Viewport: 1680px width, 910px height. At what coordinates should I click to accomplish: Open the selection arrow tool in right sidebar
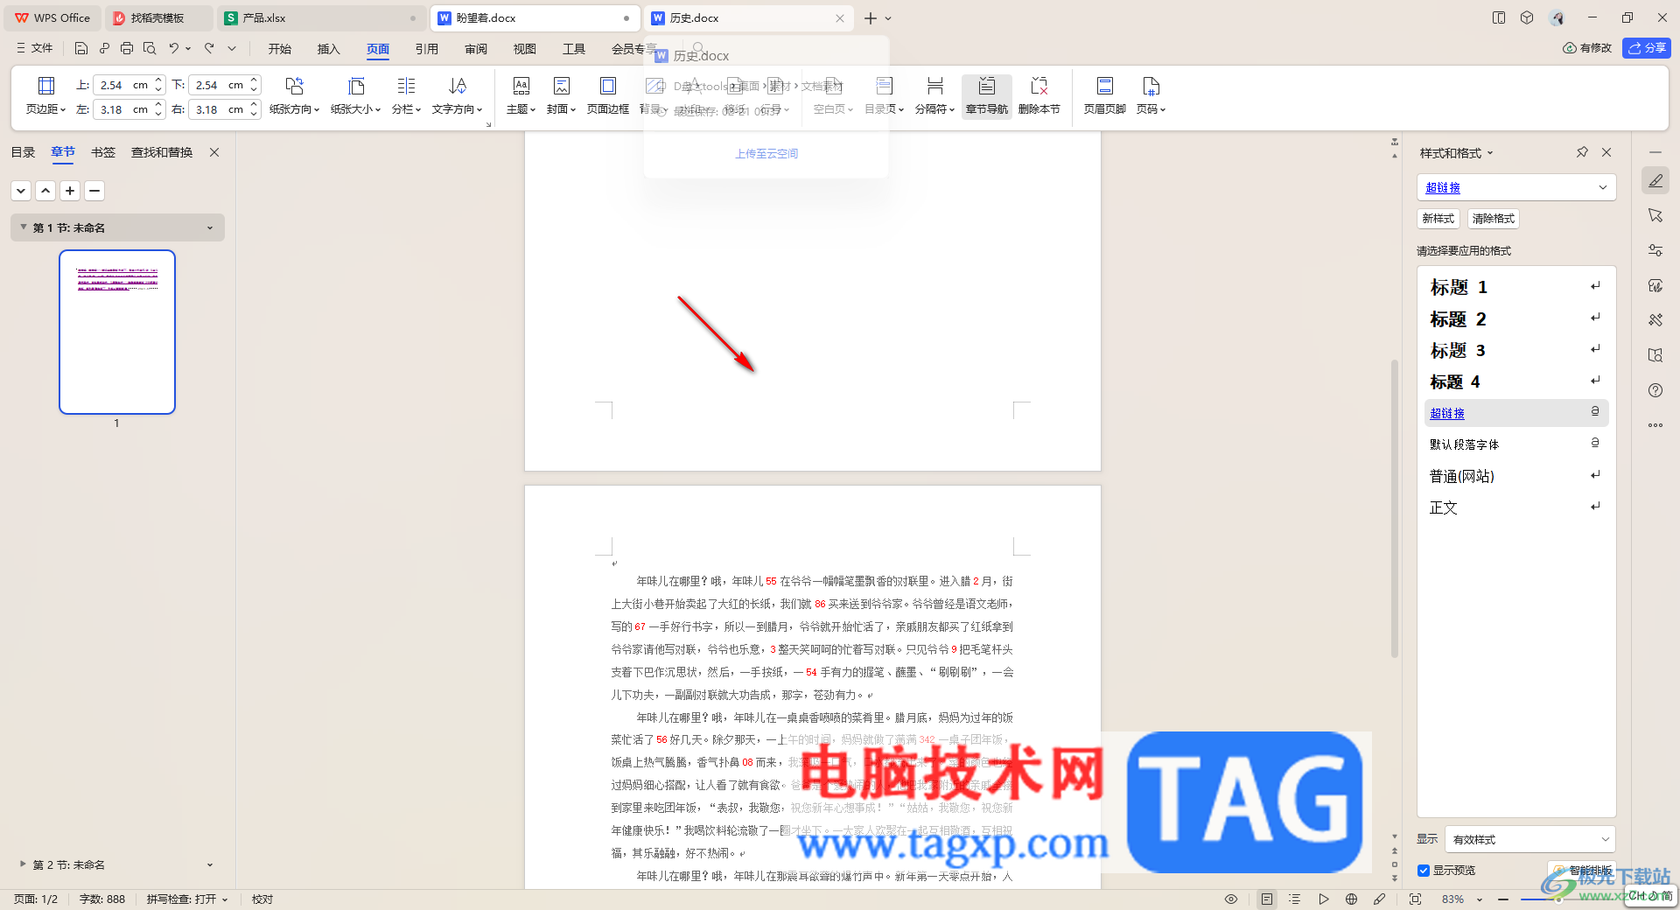point(1655,215)
